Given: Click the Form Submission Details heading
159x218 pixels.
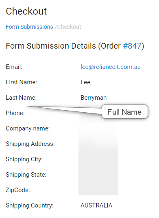Looking at the screenshot, I should click(75, 46).
